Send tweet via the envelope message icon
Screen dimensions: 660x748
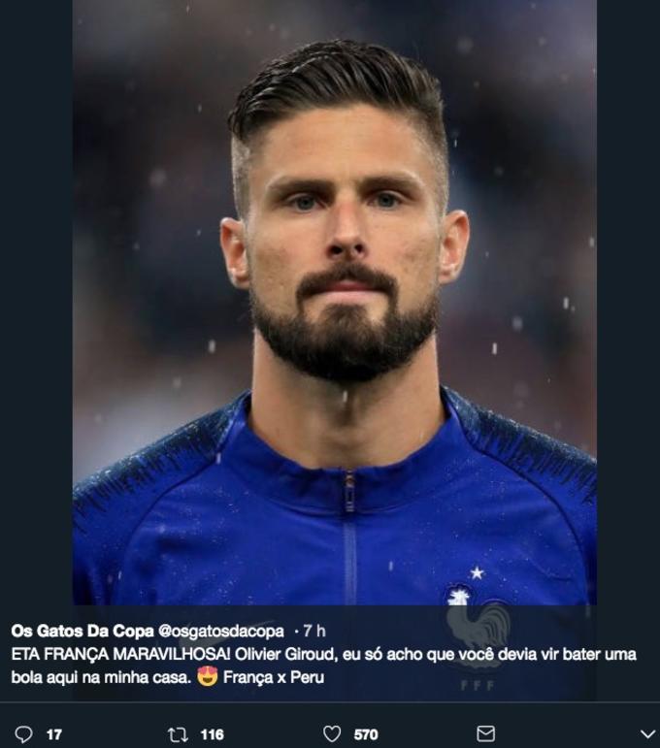pos(486,734)
